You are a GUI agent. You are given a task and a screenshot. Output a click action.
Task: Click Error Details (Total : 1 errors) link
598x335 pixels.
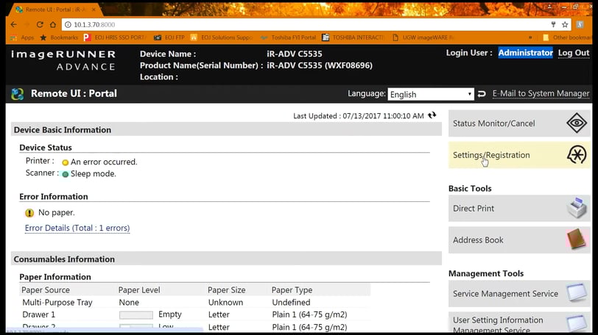tap(77, 228)
